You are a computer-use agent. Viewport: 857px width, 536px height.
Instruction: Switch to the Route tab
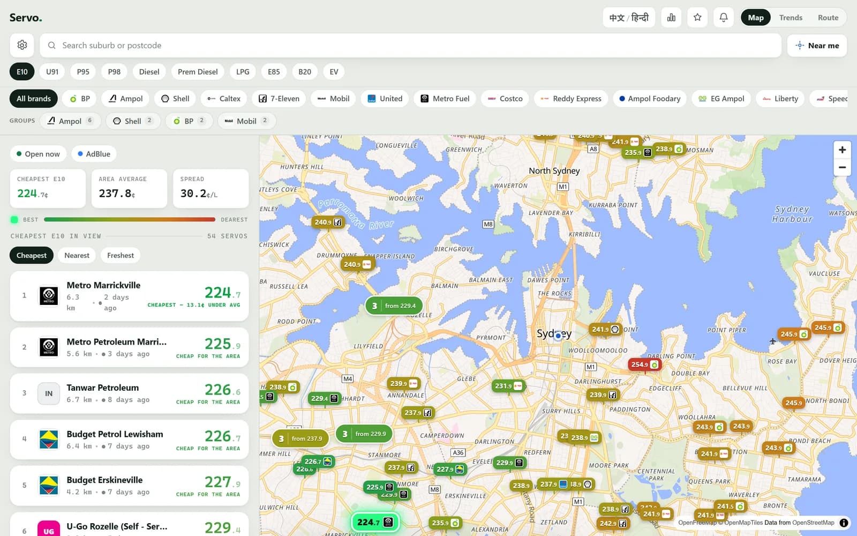click(x=828, y=18)
